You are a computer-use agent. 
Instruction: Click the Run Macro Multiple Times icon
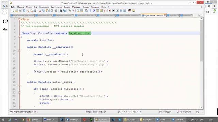tap(121, 11)
